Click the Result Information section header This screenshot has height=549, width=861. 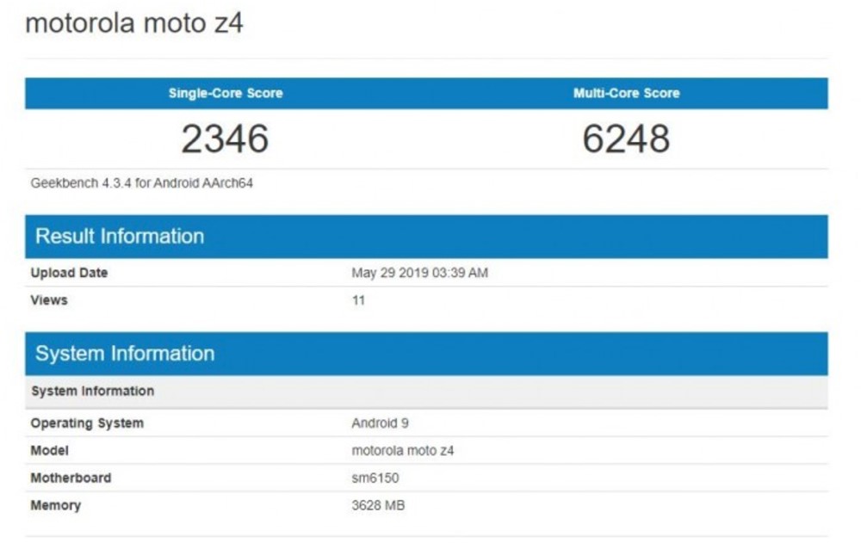point(120,237)
